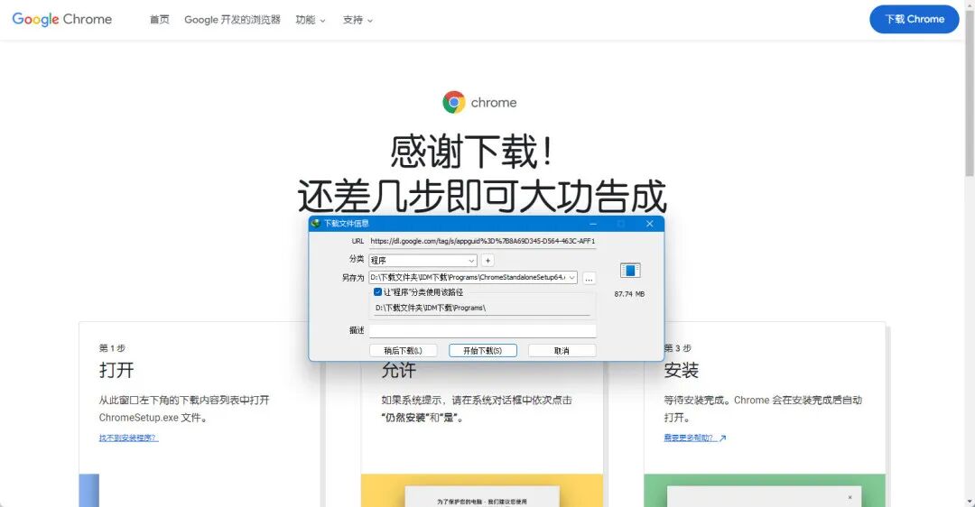Click the Google Chrome logo in page header
975x507 pixels.
tap(62, 19)
